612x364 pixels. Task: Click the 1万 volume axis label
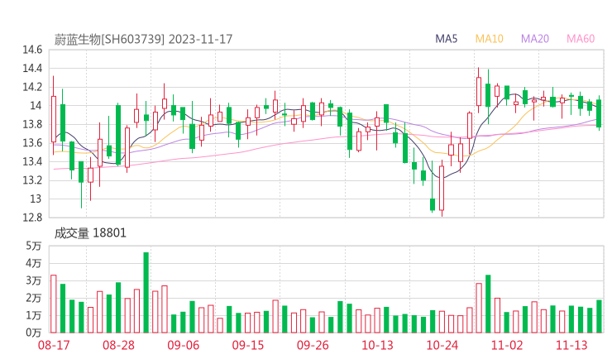point(34,315)
